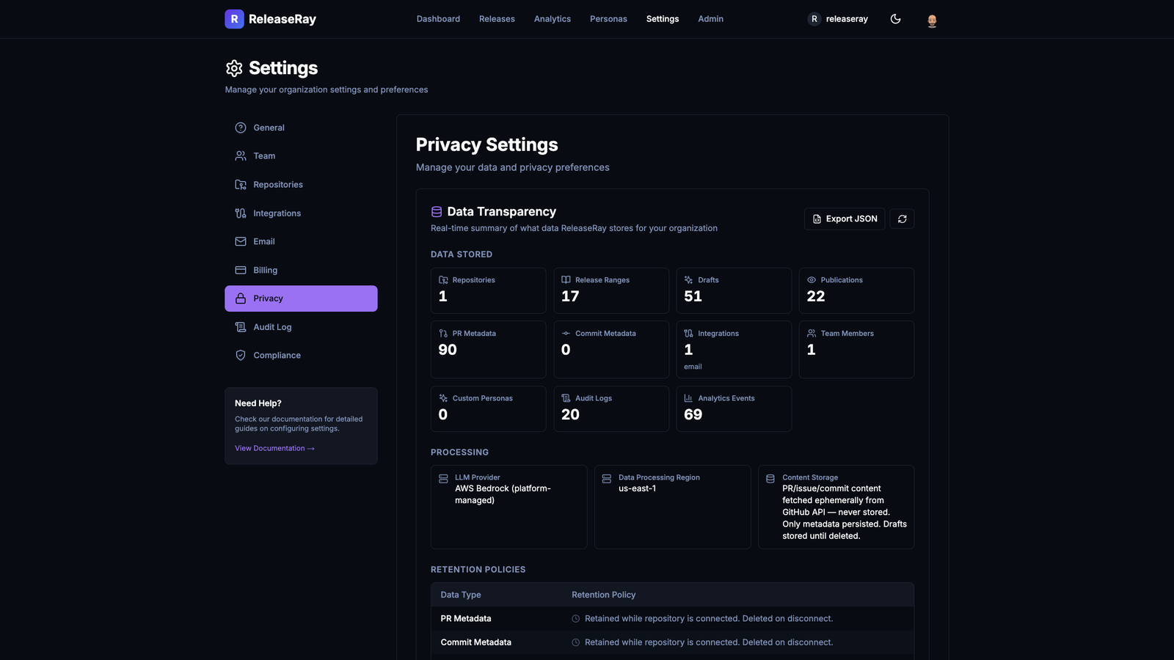Click the Compliance shield icon
The height and width of the screenshot is (660, 1174).
click(240, 355)
